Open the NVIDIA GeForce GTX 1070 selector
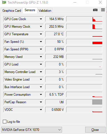This screenshot has height=134, width=107. [x=32, y=130]
